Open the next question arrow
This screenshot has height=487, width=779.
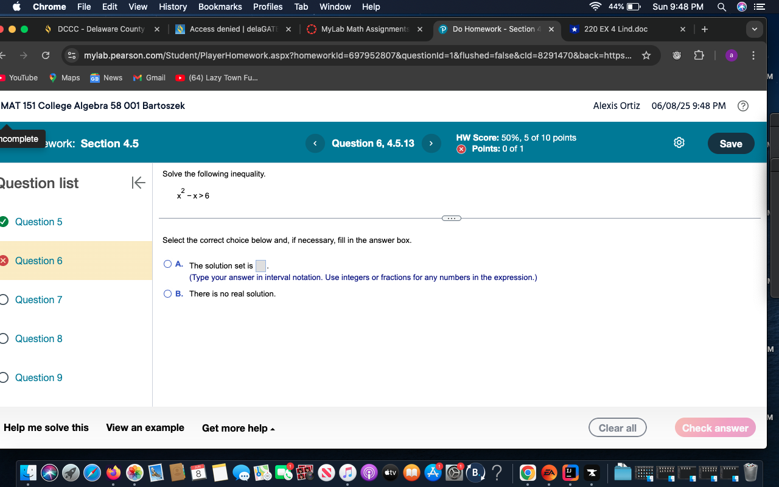(x=431, y=143)
